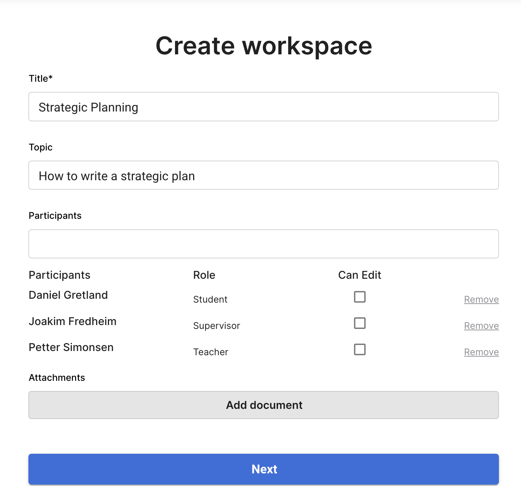Select the Petter Simonsen participant name
Viewport: 521px width, 486px height.
pos(71,347)
